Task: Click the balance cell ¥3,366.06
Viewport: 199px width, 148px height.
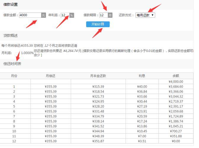Action: pyautogui.click(x=176, y=91)
